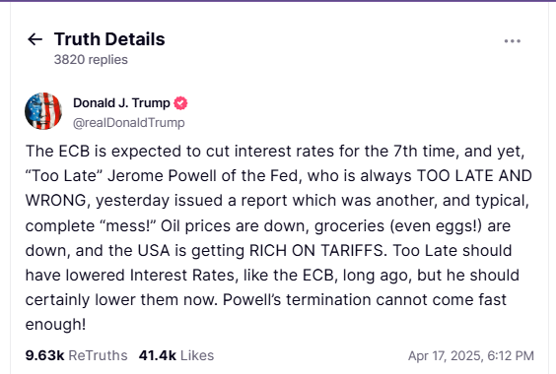The image size is (556, 374).
Task: Go back using the left arrow icon
Action: (x=35, y=39)
